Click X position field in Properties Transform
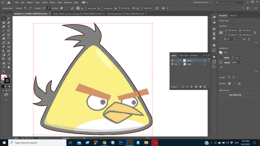This screenshot has width=260, height=146. [232, 30]
